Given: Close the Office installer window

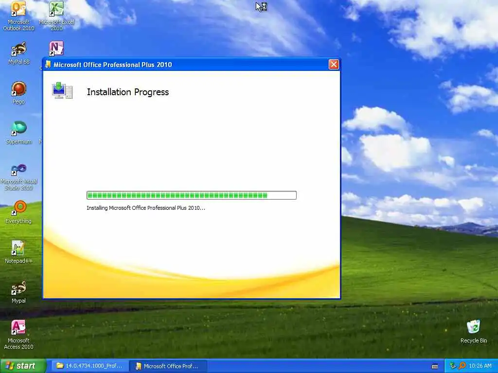Looking at the screenshot, I should pos(334,65).
